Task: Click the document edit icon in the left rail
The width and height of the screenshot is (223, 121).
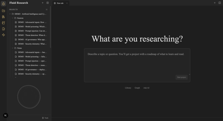Action: tap(3, 29)
